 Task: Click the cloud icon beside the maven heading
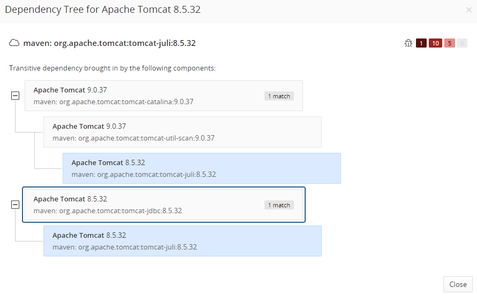pyautogui.click(x=14, y=43)
